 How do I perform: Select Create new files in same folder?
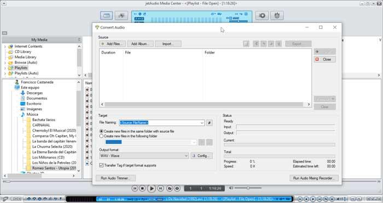pos(101,132)
